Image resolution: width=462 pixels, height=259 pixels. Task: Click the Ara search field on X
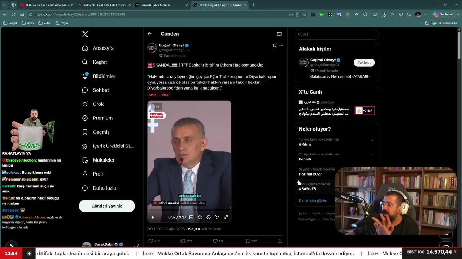pos(337,34)
